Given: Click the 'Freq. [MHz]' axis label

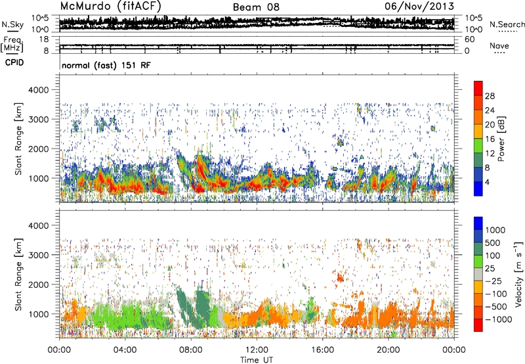Looking at the screenshot, I should pyautogui.click(x=12, y=45).
